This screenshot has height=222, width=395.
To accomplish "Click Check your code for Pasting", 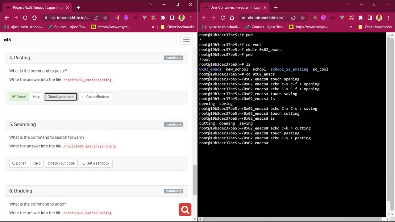I will pyautogui.click(x=61, y=97).
